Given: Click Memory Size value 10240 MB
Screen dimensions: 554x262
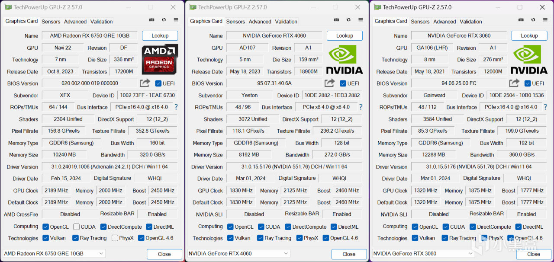Looking at the screenshot, I should 64,155.
